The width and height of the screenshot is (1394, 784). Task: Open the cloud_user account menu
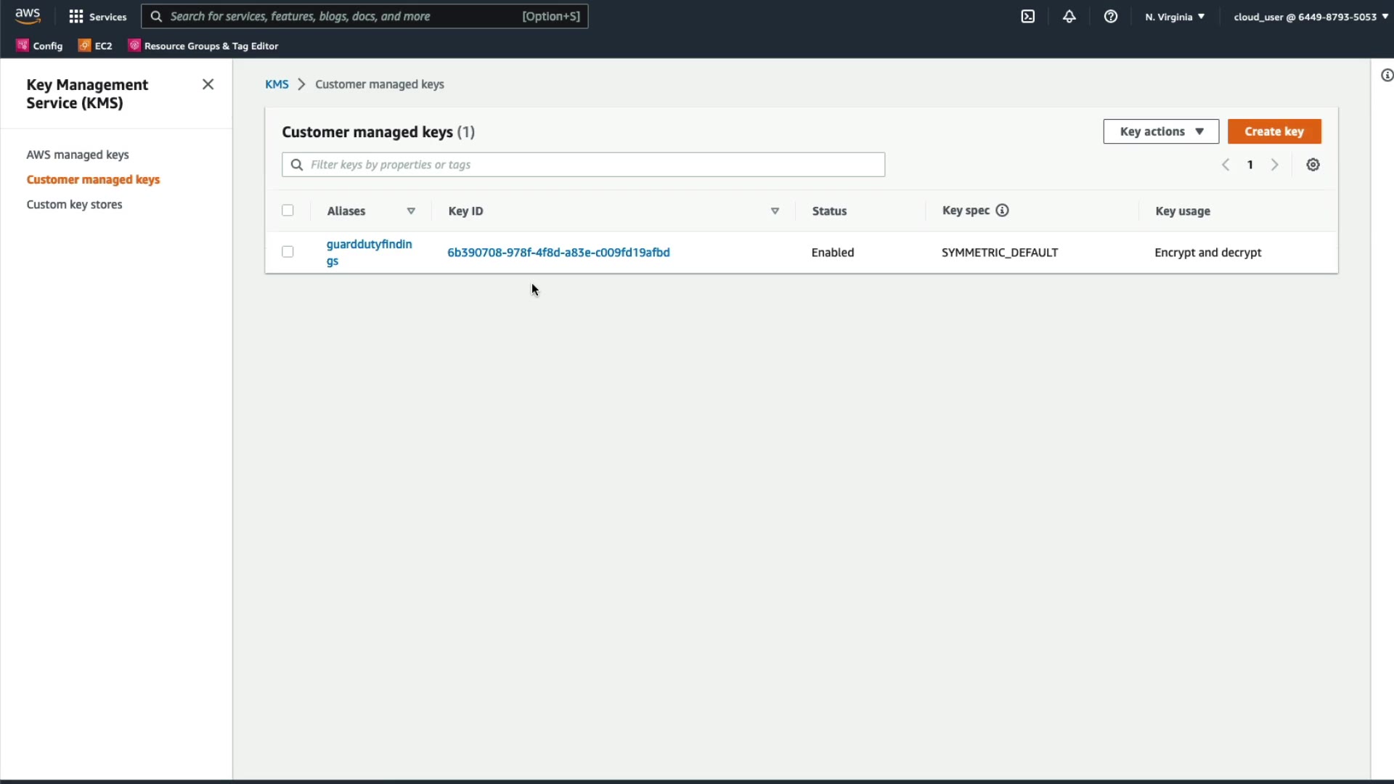[x=1310, y=16]
